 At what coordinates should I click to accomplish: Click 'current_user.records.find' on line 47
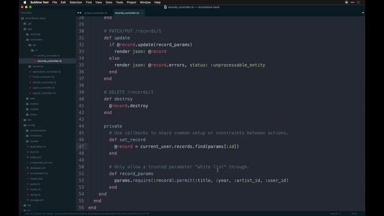173,146
